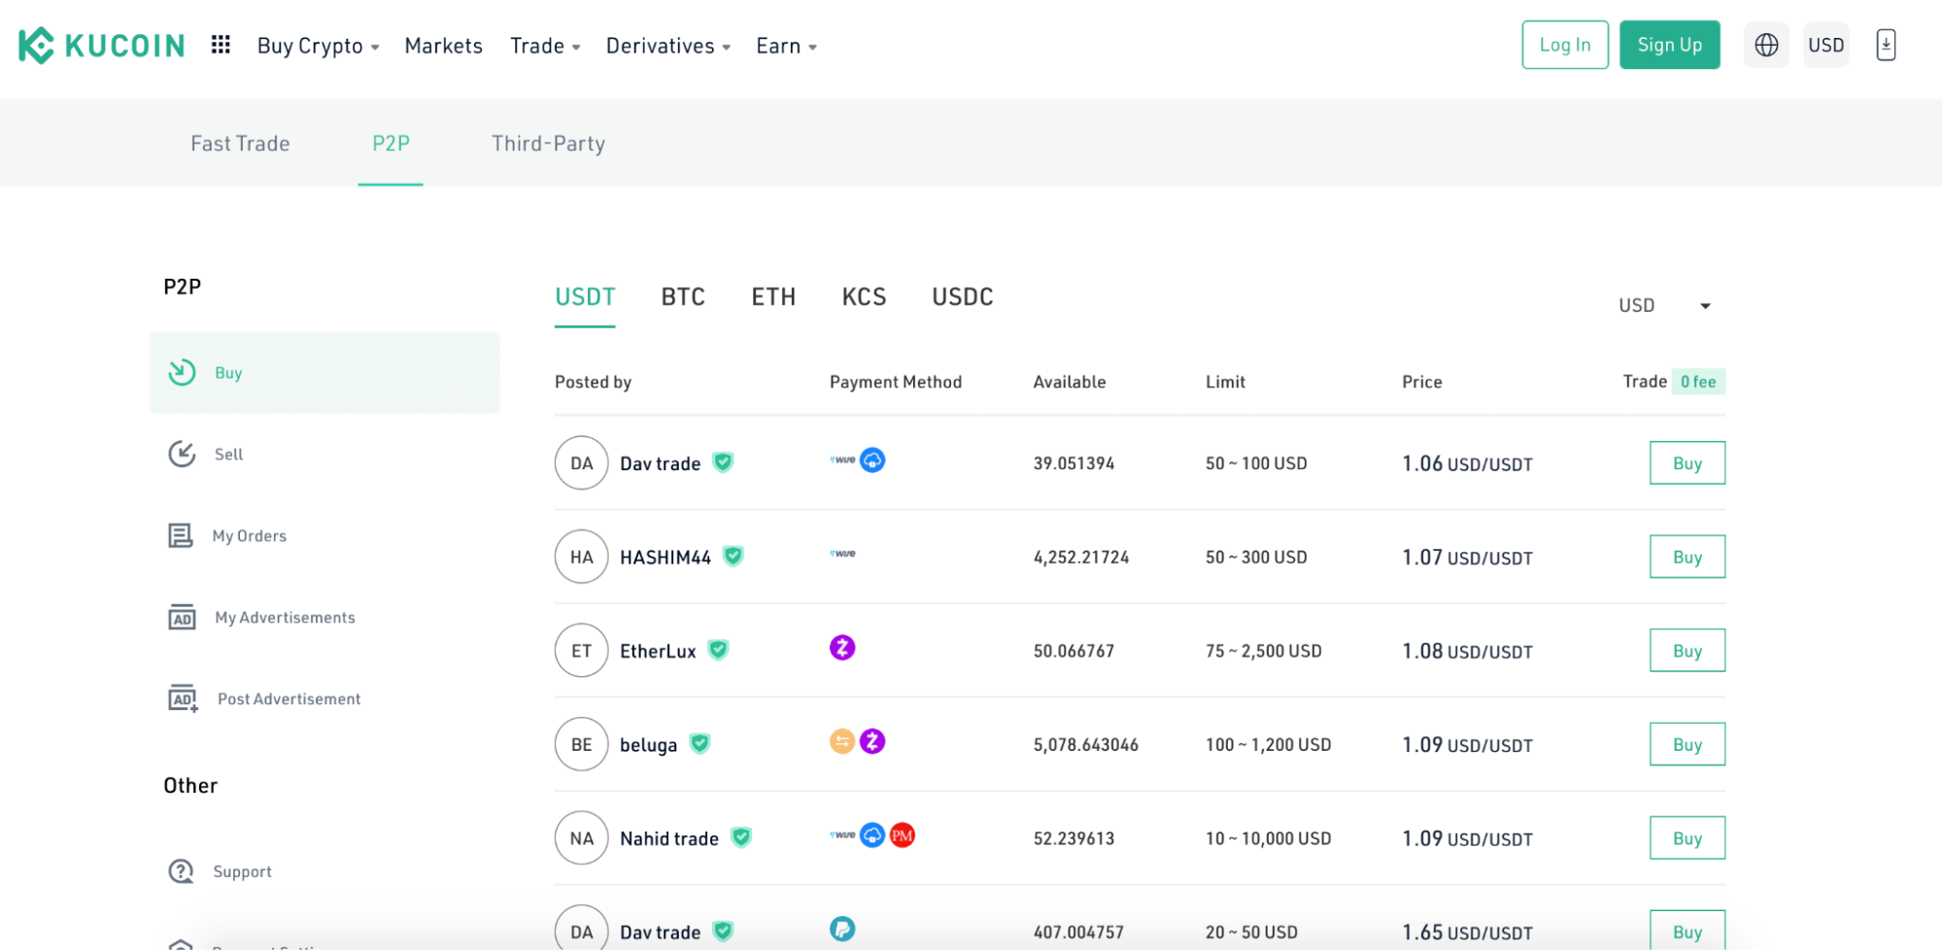
Task: Click the DA avatar in 1.06 row
Action: tap(581, 463)
